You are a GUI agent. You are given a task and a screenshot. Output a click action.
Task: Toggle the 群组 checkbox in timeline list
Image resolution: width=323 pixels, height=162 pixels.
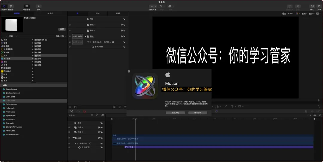click(69, 138)
